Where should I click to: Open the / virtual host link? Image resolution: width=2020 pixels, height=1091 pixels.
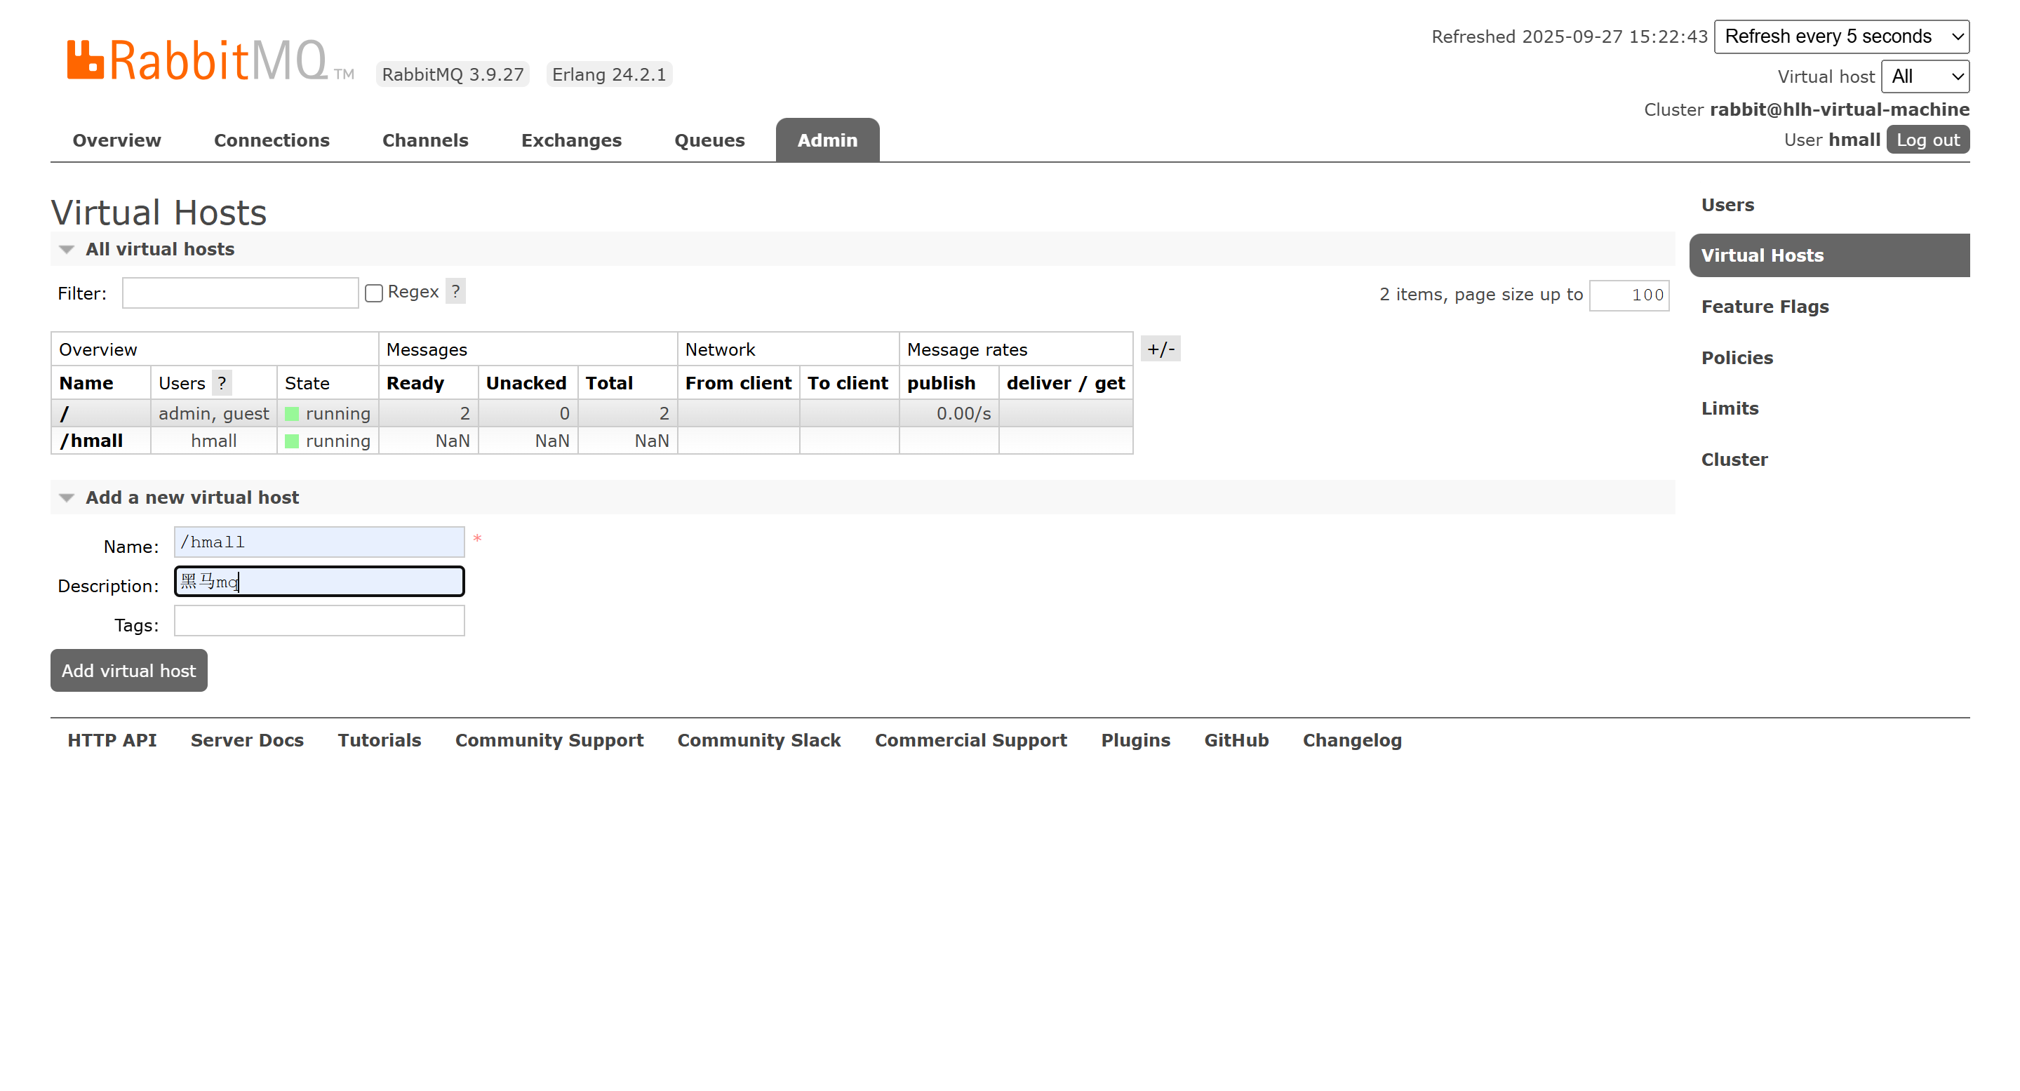click(65, 413)
